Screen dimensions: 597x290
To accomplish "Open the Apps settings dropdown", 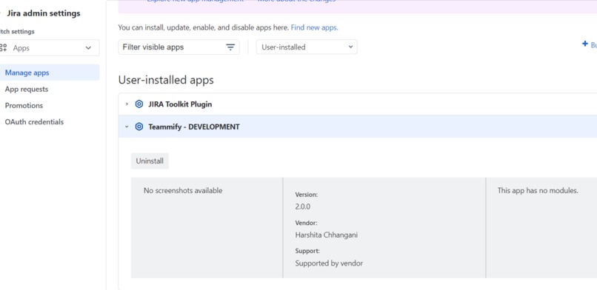I will [x=50, y=48].
